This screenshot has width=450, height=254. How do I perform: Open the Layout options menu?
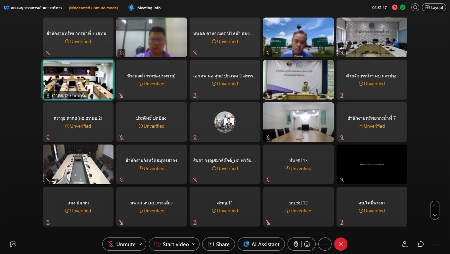pyautogui.click(x=434, y=7)
